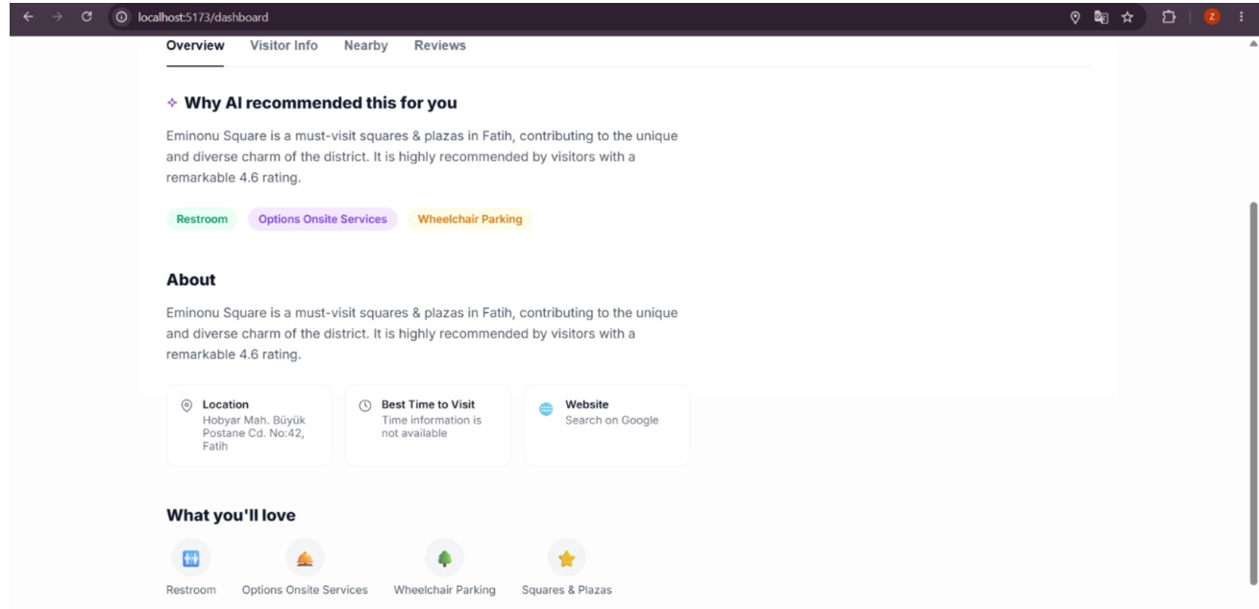This screenshot has height=609, width=1259.
Task: Click the Wheelchair Parking tree icon
Action: point(444,558)
